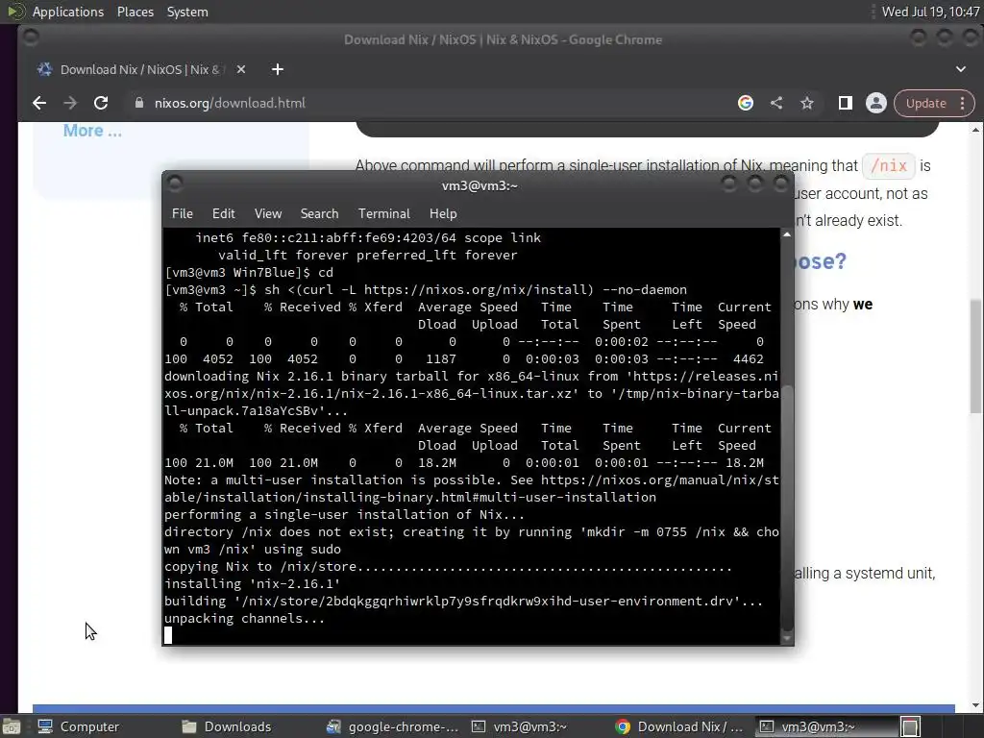Open the terminal Edit menu
Viewport: 984px width, 738px height.
pyautogui.click(x=223, y=214)
